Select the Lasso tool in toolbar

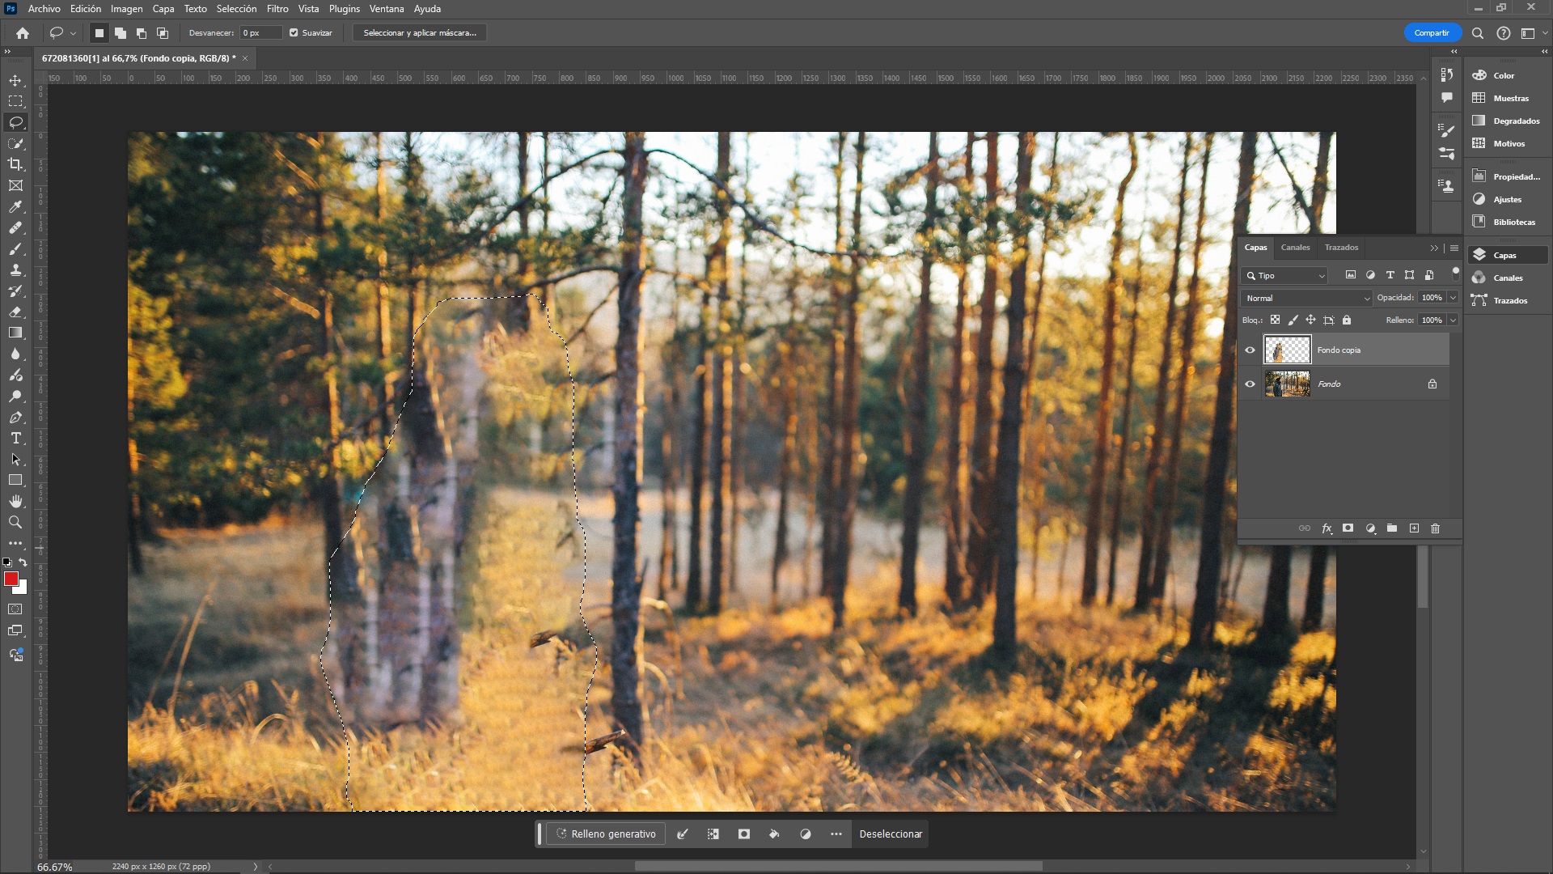pyautogui.click(x=15, y=122)
